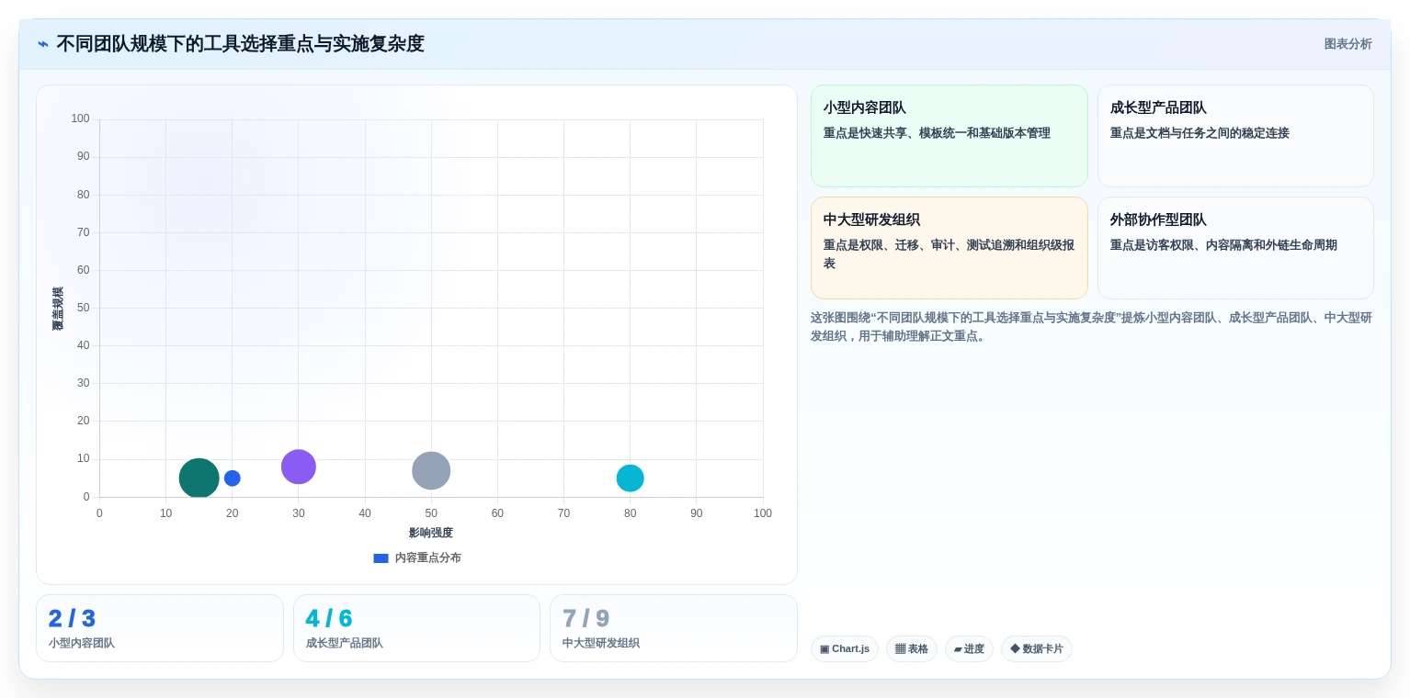Screen dimensions: 1410x698
Task: Click the purple bubble at 30
Action: pyautogui.click(x=299, y=467)
